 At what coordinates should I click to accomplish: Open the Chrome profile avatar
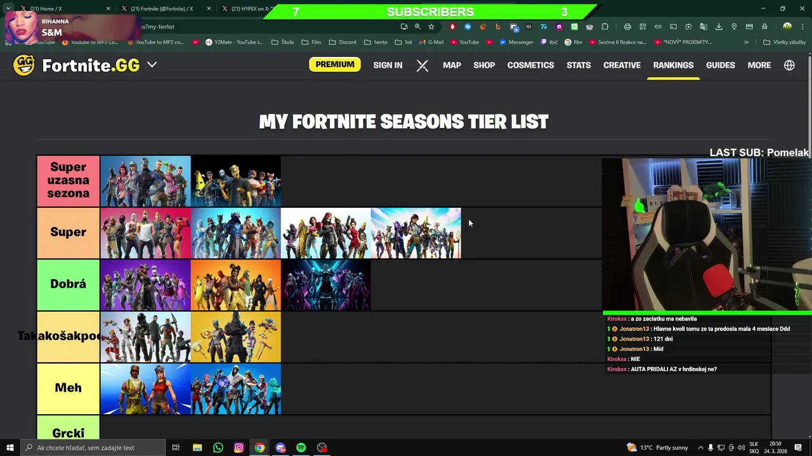(x=787, y=27)
